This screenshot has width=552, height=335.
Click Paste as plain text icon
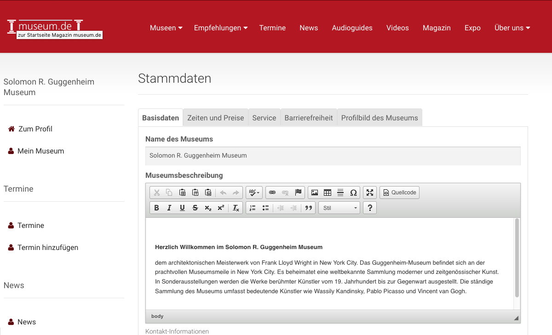195,193
